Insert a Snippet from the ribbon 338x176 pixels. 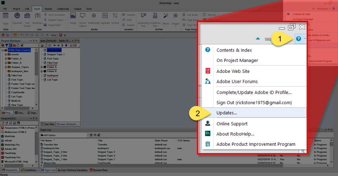tap(129, 25)
